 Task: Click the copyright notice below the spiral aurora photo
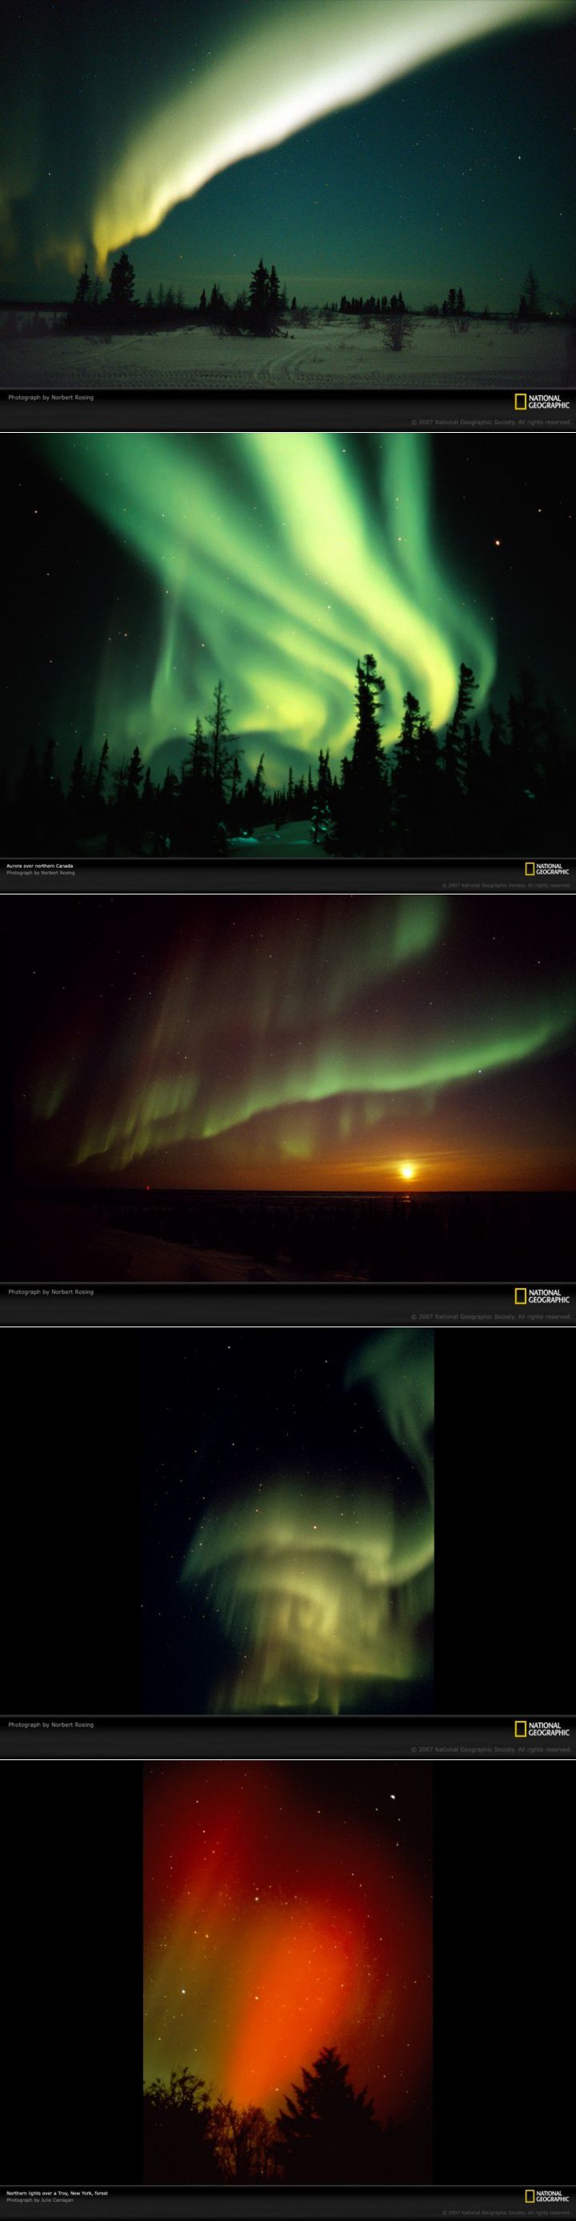[490, 1748]
